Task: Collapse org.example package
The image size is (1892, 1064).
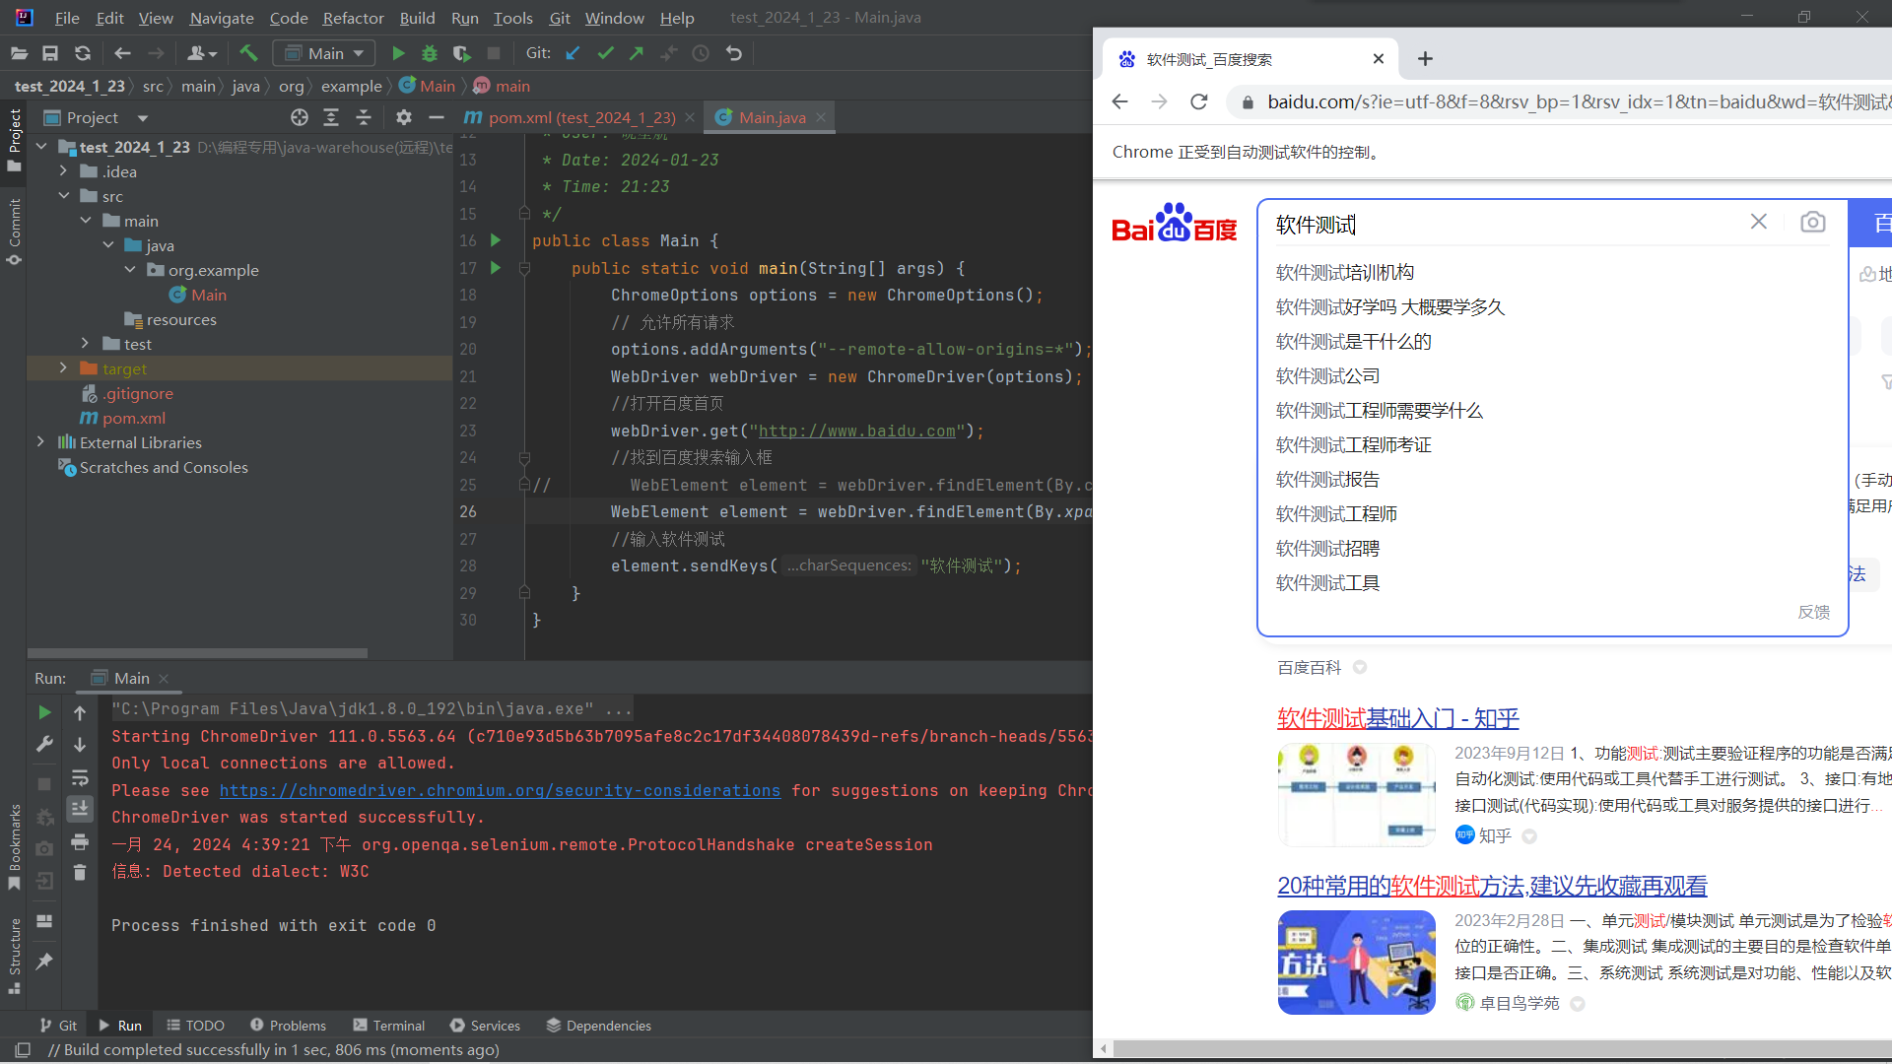Action: (x=130, y=270)
